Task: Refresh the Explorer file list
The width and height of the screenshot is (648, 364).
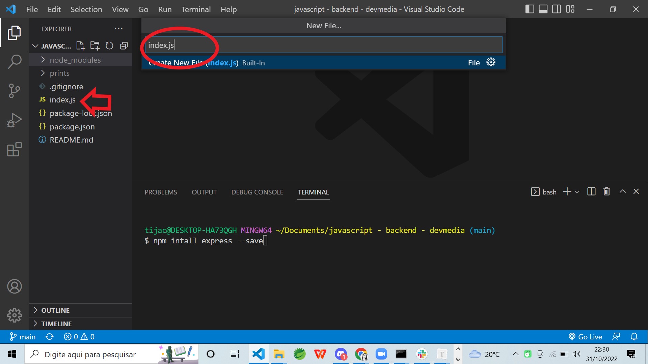Action: [x=109, y=46]
